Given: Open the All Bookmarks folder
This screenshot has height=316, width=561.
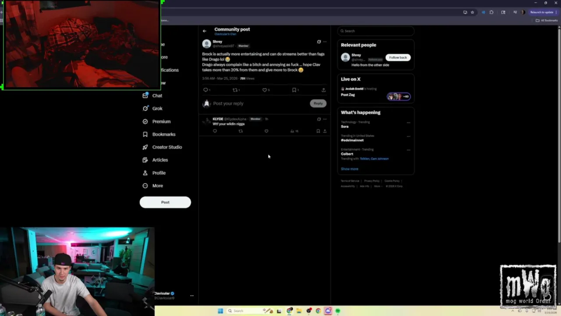Looking at the screenshot, I should (x=547, y=20).
